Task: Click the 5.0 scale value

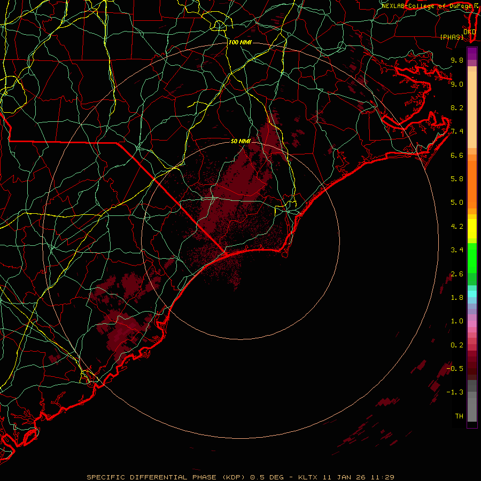Action: [457, 203]
